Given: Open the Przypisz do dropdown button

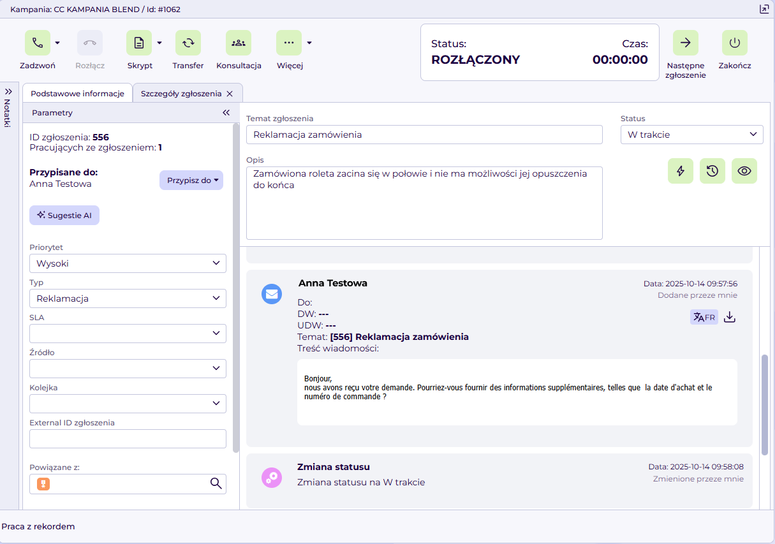Looking at the screenshot, I should pyautogui.click(x=191, y=180).
